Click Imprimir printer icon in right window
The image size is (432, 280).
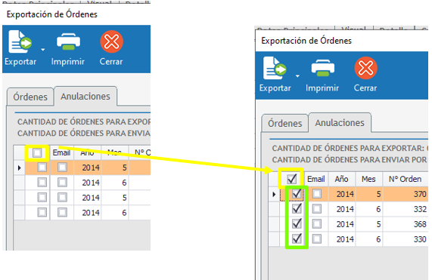(323, 68)
